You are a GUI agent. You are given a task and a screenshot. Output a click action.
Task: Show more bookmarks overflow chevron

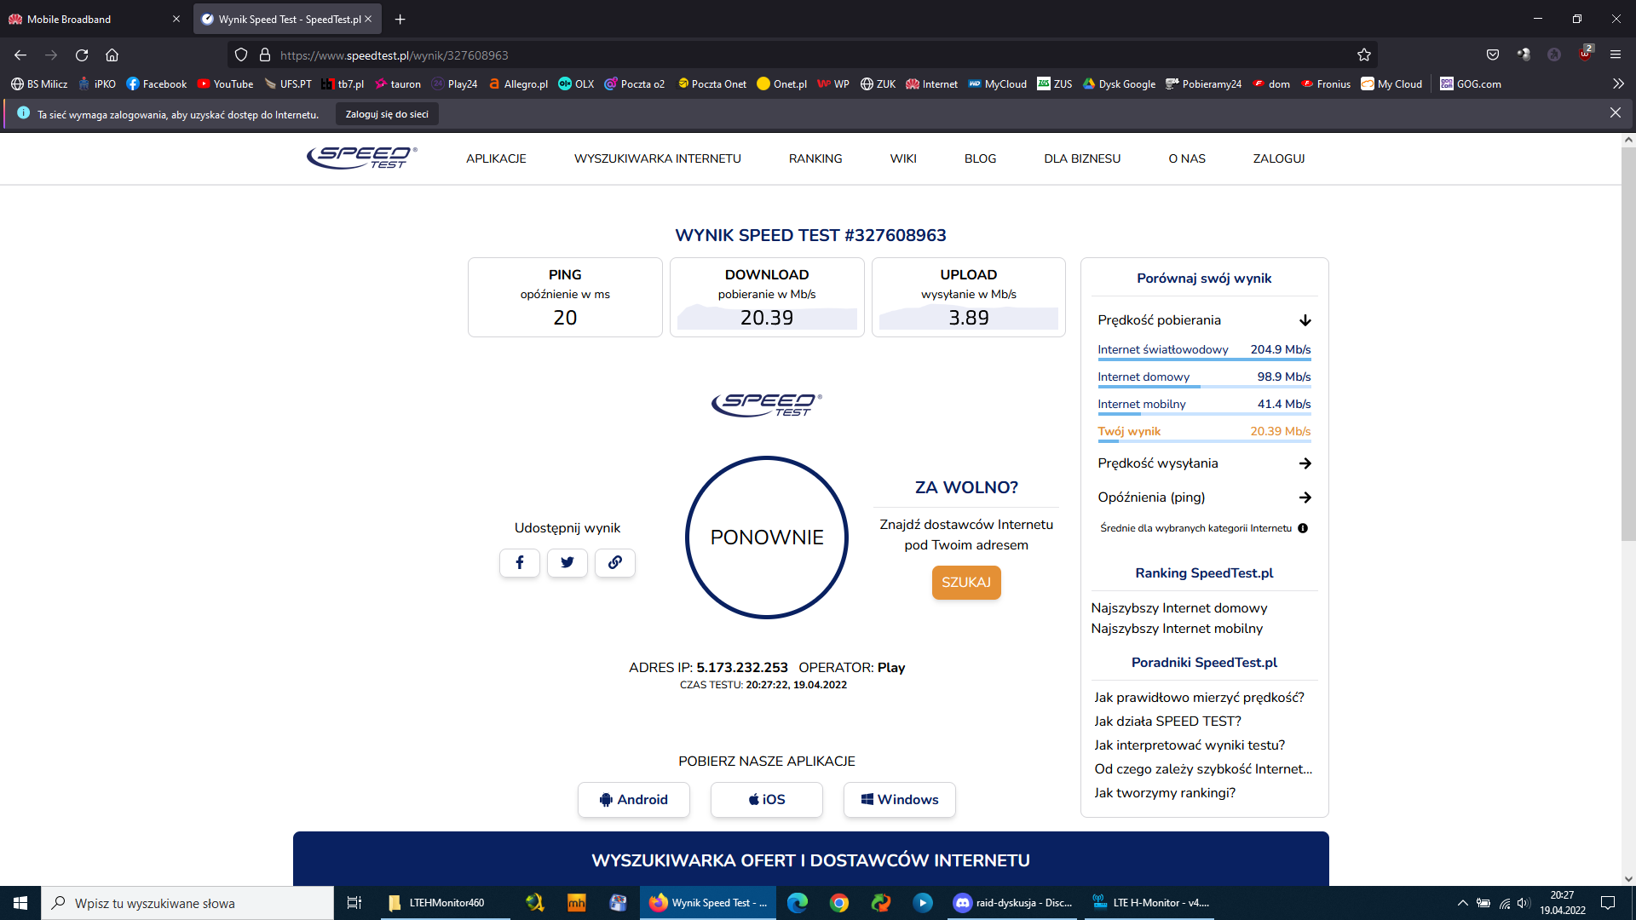click(1618, 83)
